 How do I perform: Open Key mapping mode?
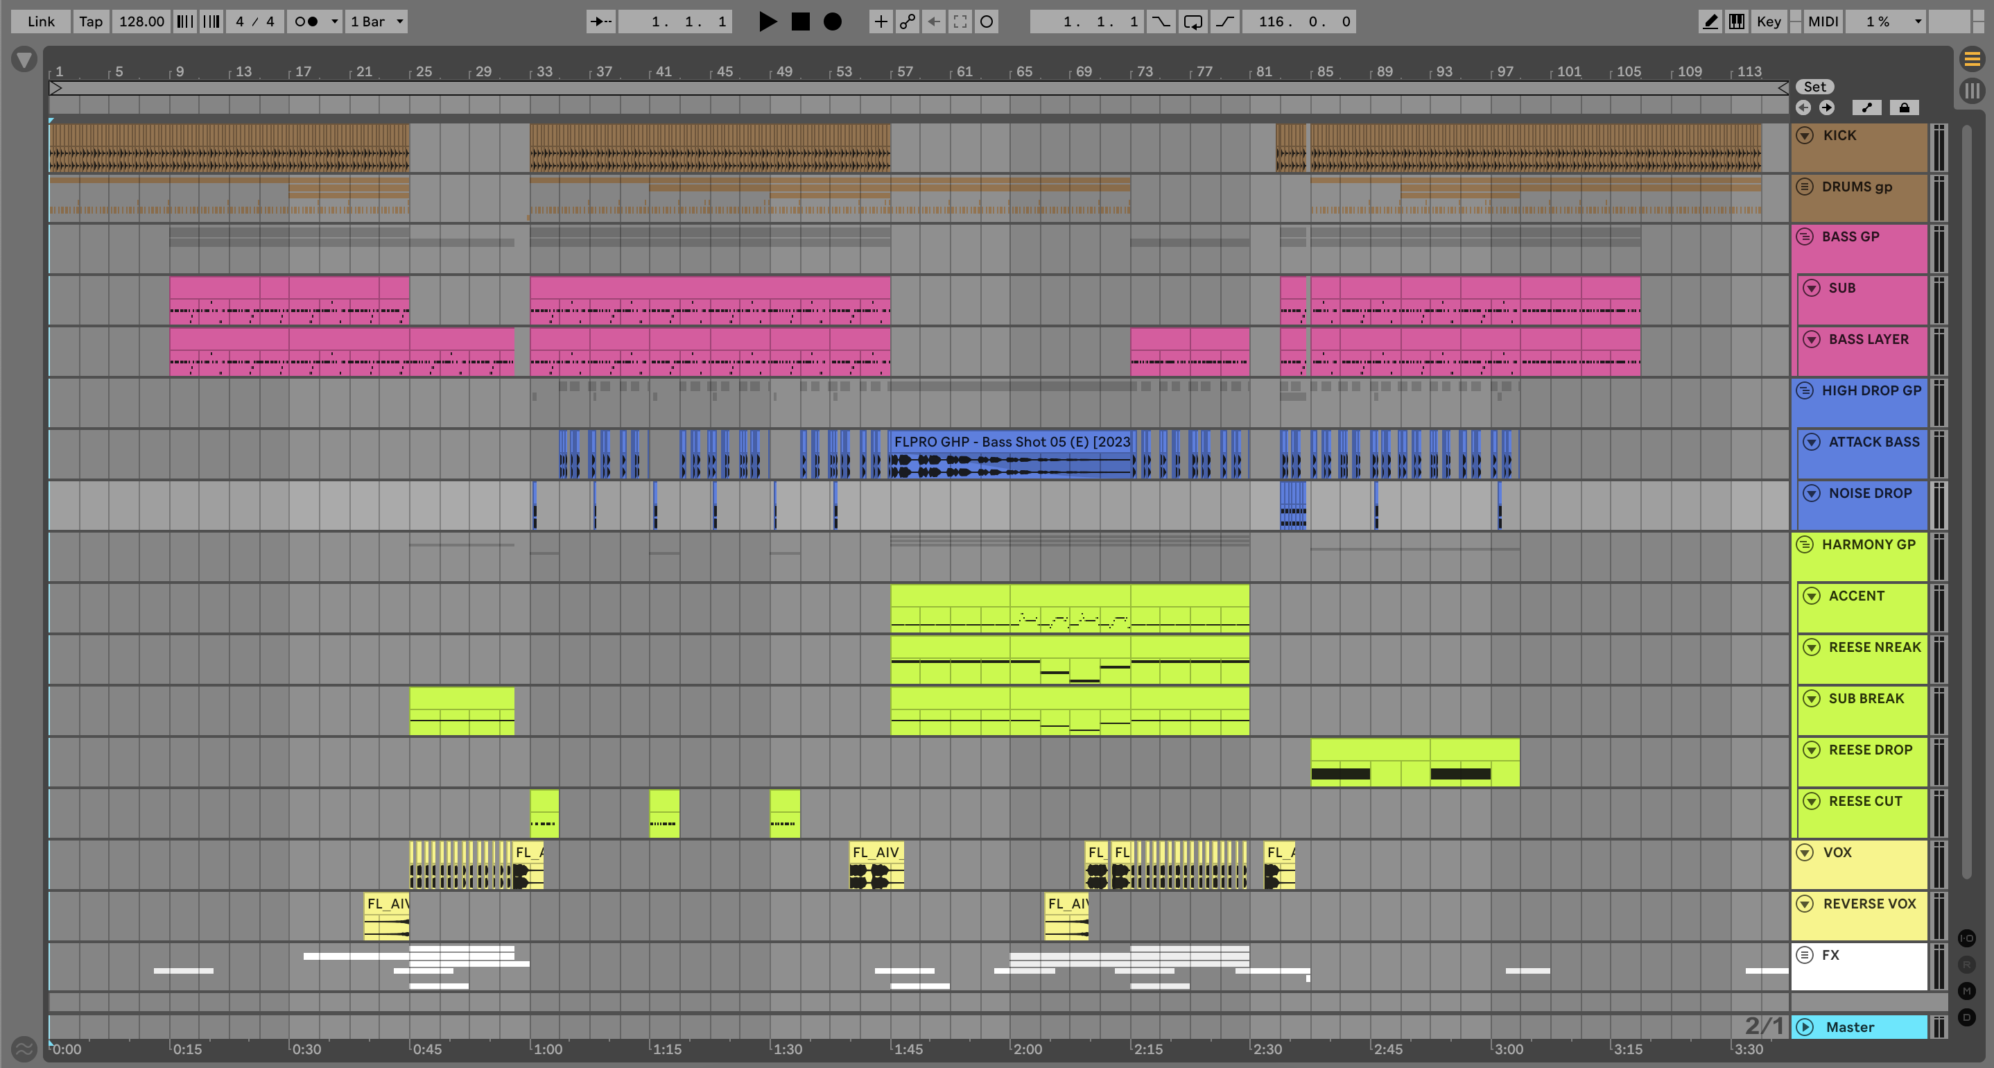pyautogui.click(x=1768, y=21)
